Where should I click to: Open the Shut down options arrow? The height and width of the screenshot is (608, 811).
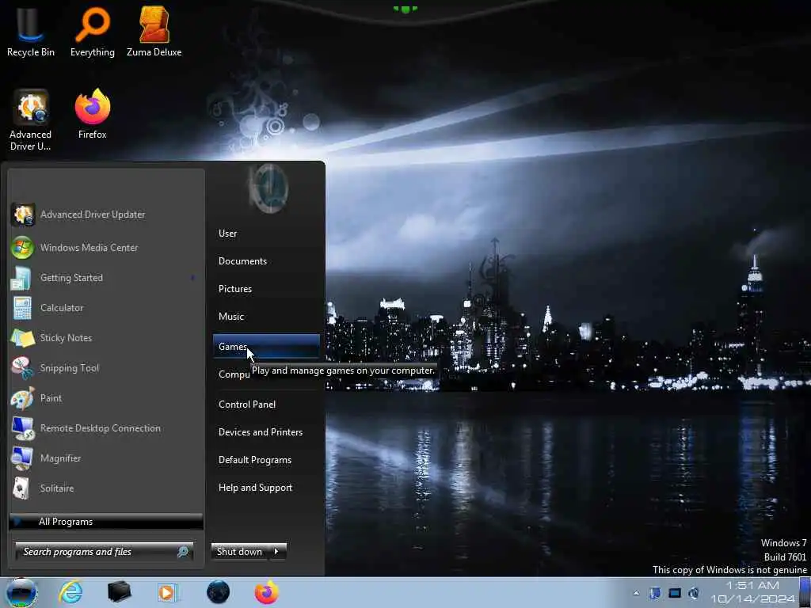pyautogui.click(x=276, y=552)
